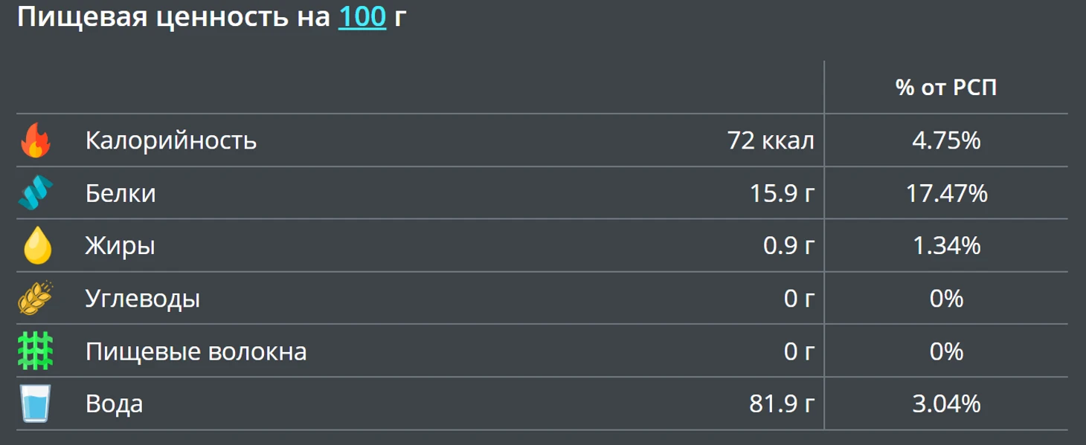The width and height of the screenshot is (1086, 445).
Task: Click the flame icon next to Калорийность
Action: click(x=36, y=140)
